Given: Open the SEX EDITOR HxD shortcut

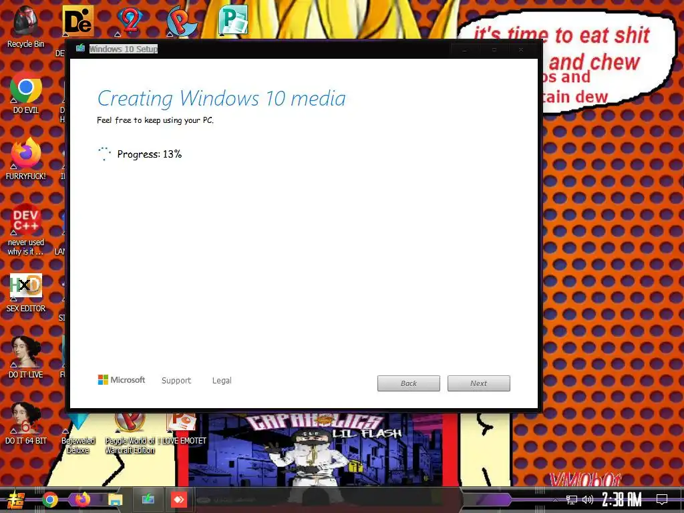Looking at the screenshot, I should [26, 293].
